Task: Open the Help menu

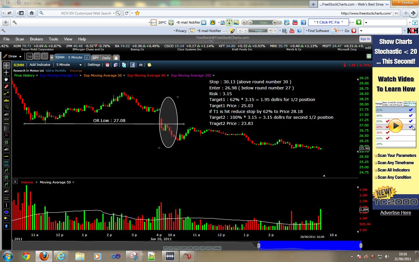Action: 82,39
